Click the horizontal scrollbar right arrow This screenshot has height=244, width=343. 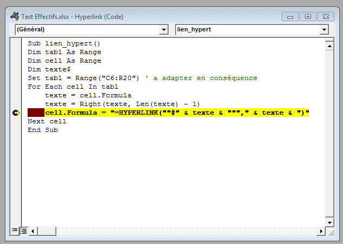[x=321, y=231]
